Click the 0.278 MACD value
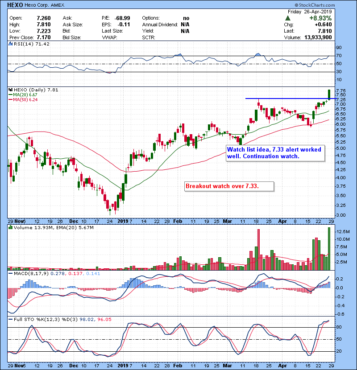Screen dimensions: 357x370 (x=57, y=274)
